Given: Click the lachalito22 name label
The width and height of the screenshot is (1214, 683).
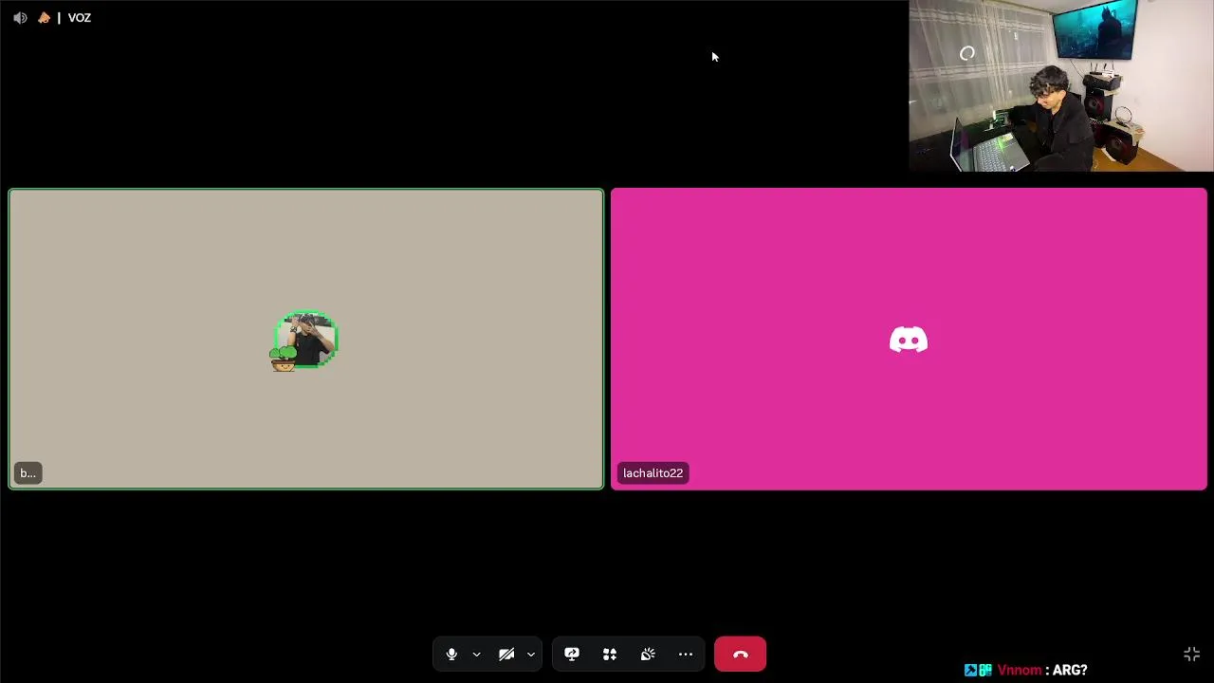Looking at the screenshot, I should [x=653, y=473].
